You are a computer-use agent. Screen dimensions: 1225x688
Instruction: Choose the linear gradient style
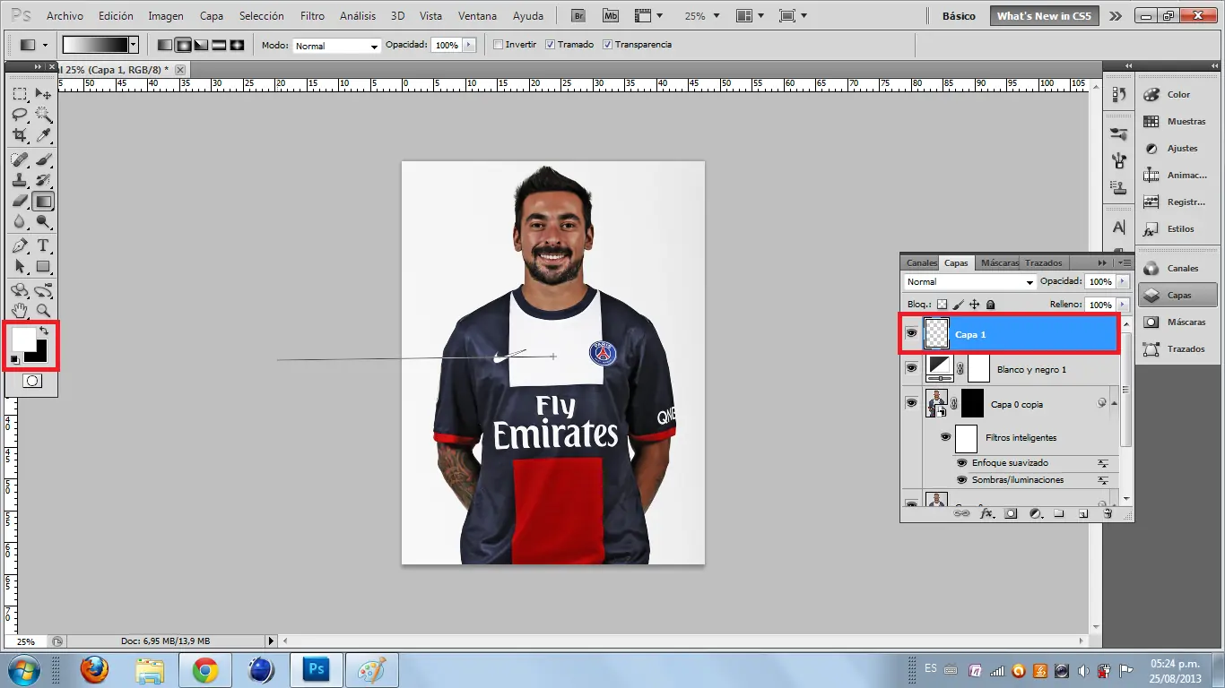click(x=165, y=45)
